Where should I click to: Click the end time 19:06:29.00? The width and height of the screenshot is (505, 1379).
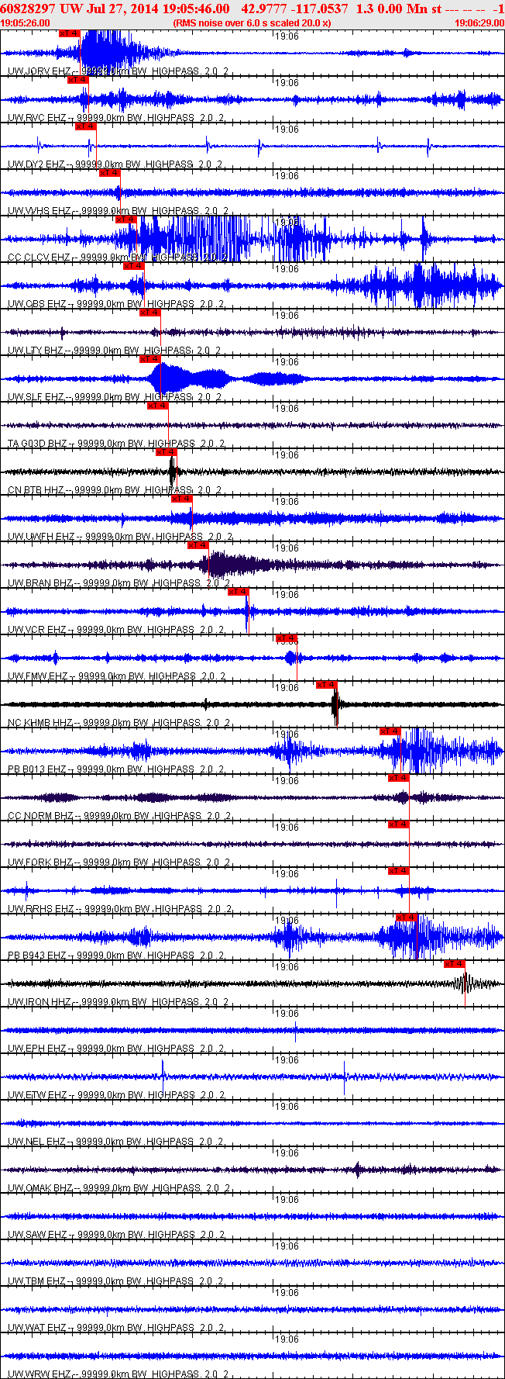coord(479,23)
